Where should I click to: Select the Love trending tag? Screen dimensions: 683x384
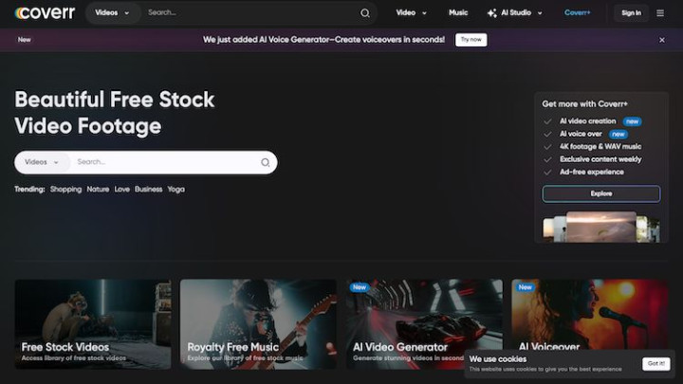click(x=122, y=190)
